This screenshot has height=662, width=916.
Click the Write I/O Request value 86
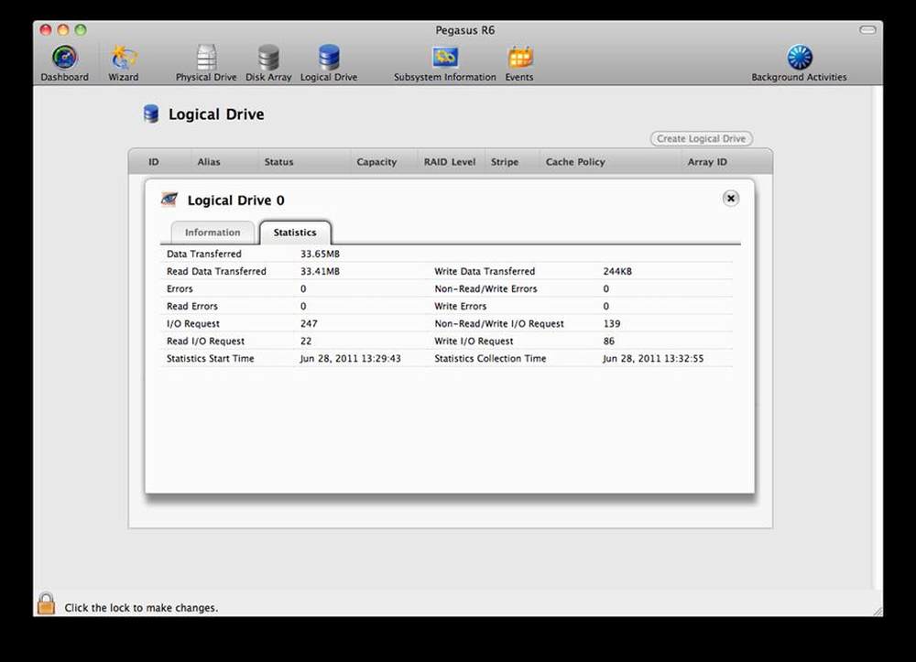click(609, 342)
